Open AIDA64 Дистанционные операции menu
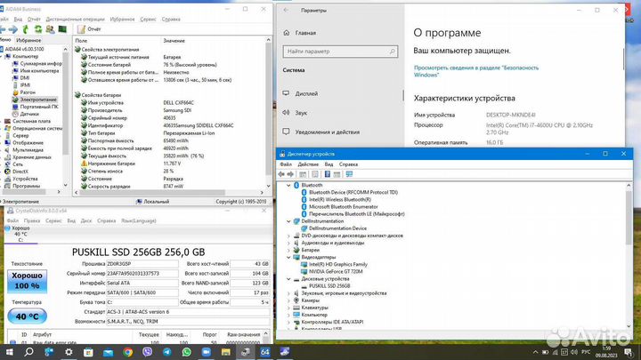Viewport: 641px width, 360px height. pyautogui.click(x=75, y=20)
